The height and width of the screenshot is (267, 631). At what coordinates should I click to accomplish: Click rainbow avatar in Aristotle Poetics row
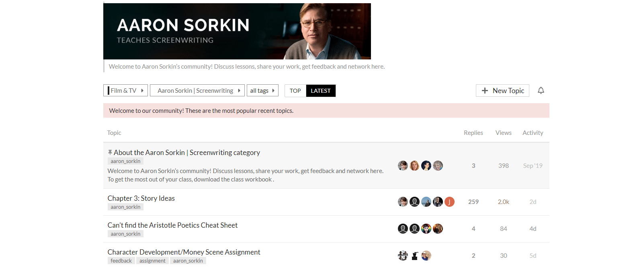click(x=426, y=229)
